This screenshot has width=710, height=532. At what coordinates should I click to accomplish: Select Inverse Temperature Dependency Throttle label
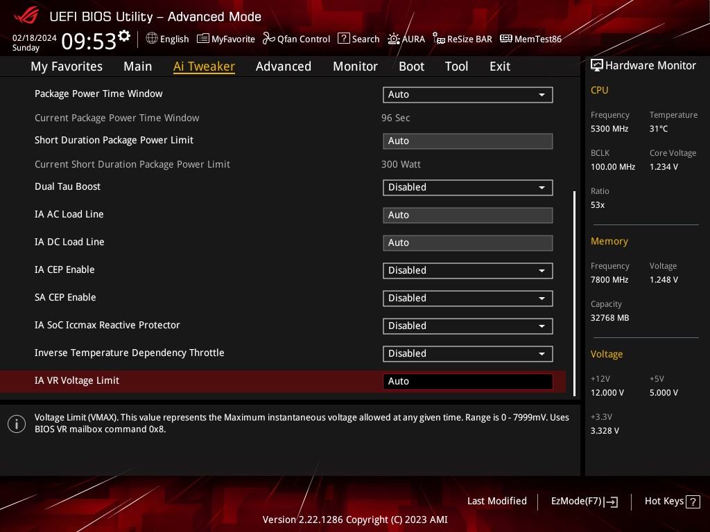(129, 353)
